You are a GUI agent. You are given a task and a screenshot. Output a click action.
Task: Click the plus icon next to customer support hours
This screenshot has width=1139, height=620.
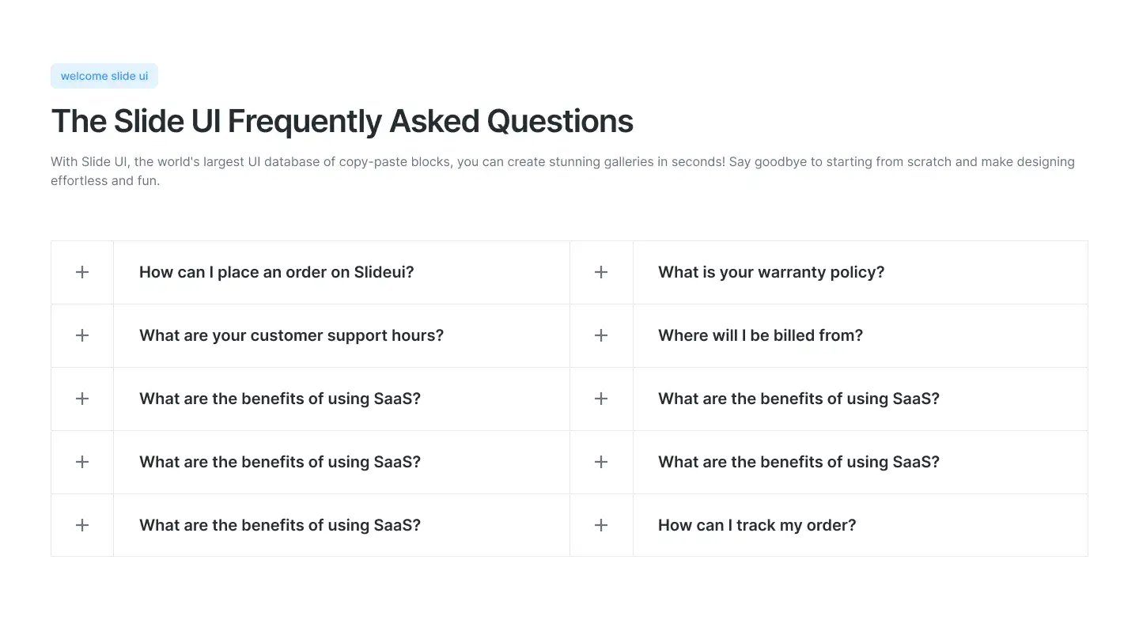(82, 335)
